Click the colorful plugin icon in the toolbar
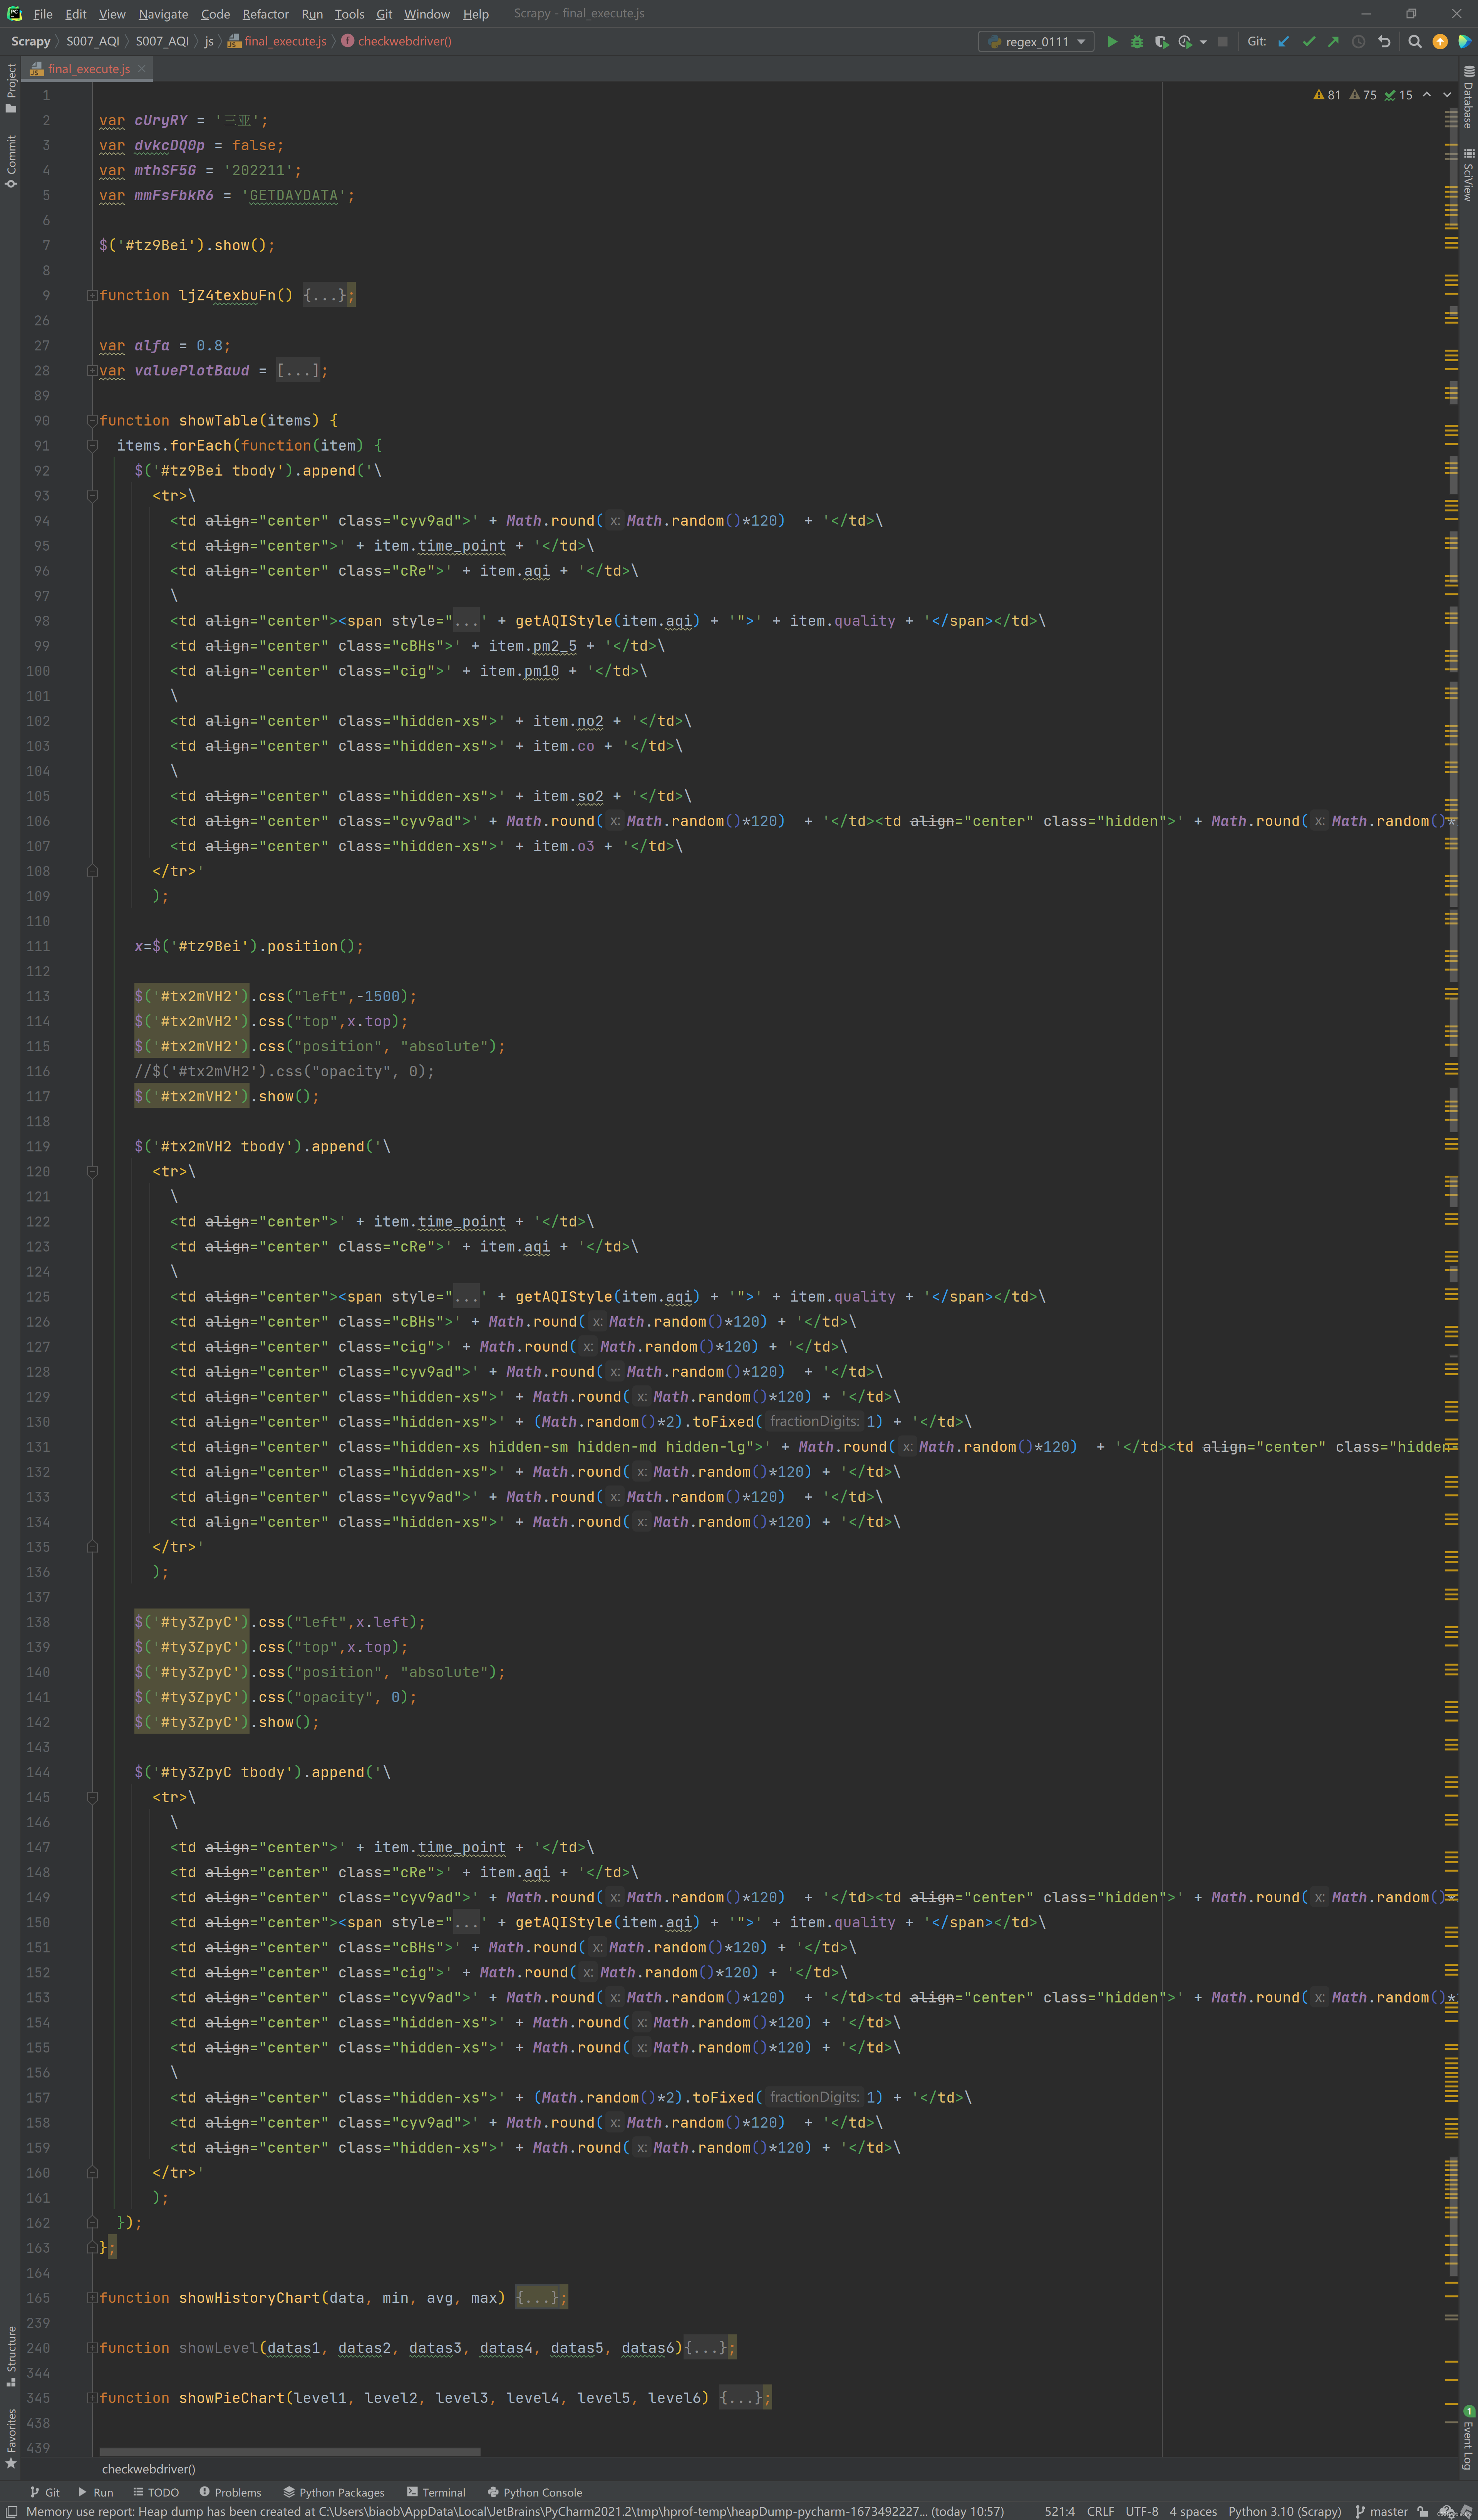This screenshot has width=1478, height=2520. click(x=1465, y=42)
